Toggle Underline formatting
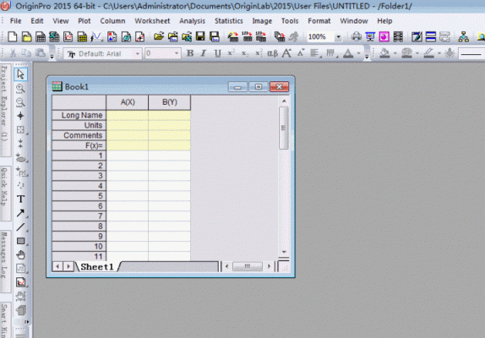This screenshot has height=338, width=485. [x=217, y=53]
